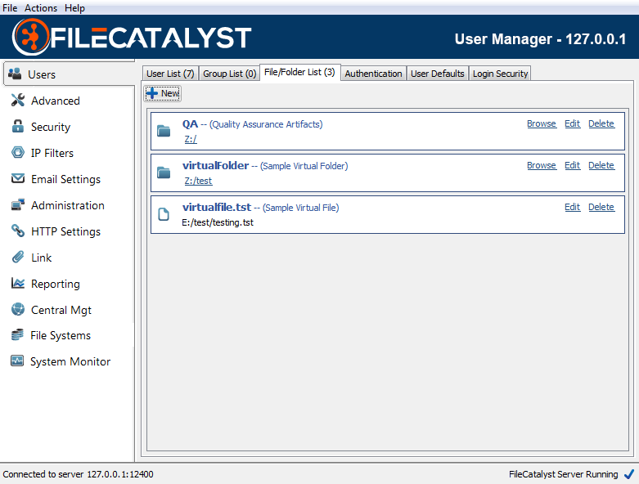The width and height of the screenshot is (639, 484).
Task: Click (Sample Virtual File) description text
Action: click(x=301, y=208)
